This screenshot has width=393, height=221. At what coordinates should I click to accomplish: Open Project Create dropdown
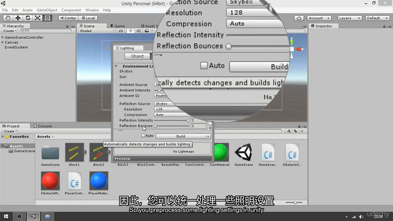10,131
